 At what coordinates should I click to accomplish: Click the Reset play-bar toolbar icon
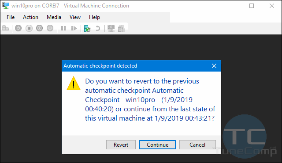click(x=74, y=28)
